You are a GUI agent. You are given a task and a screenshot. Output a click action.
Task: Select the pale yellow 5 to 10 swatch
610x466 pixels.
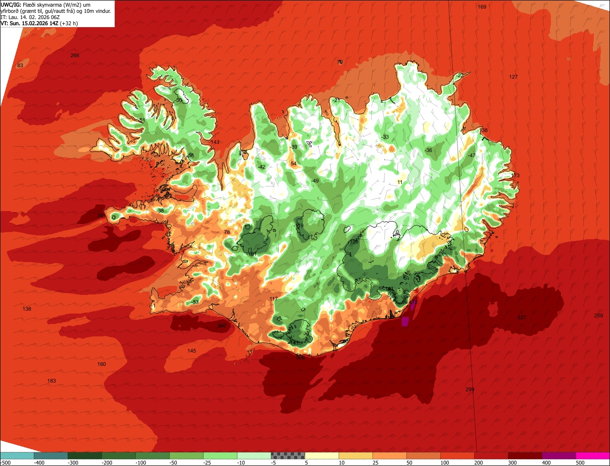pos(322,456)
